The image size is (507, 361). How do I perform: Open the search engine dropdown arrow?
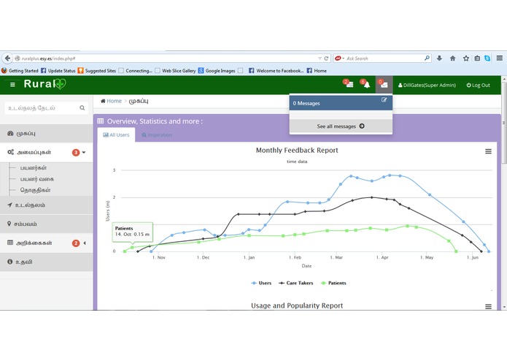pos(343,58)
